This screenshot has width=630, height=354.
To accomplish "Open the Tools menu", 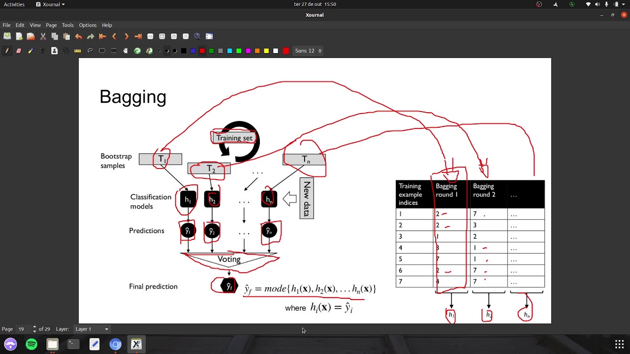I will (x=67, y=25).
